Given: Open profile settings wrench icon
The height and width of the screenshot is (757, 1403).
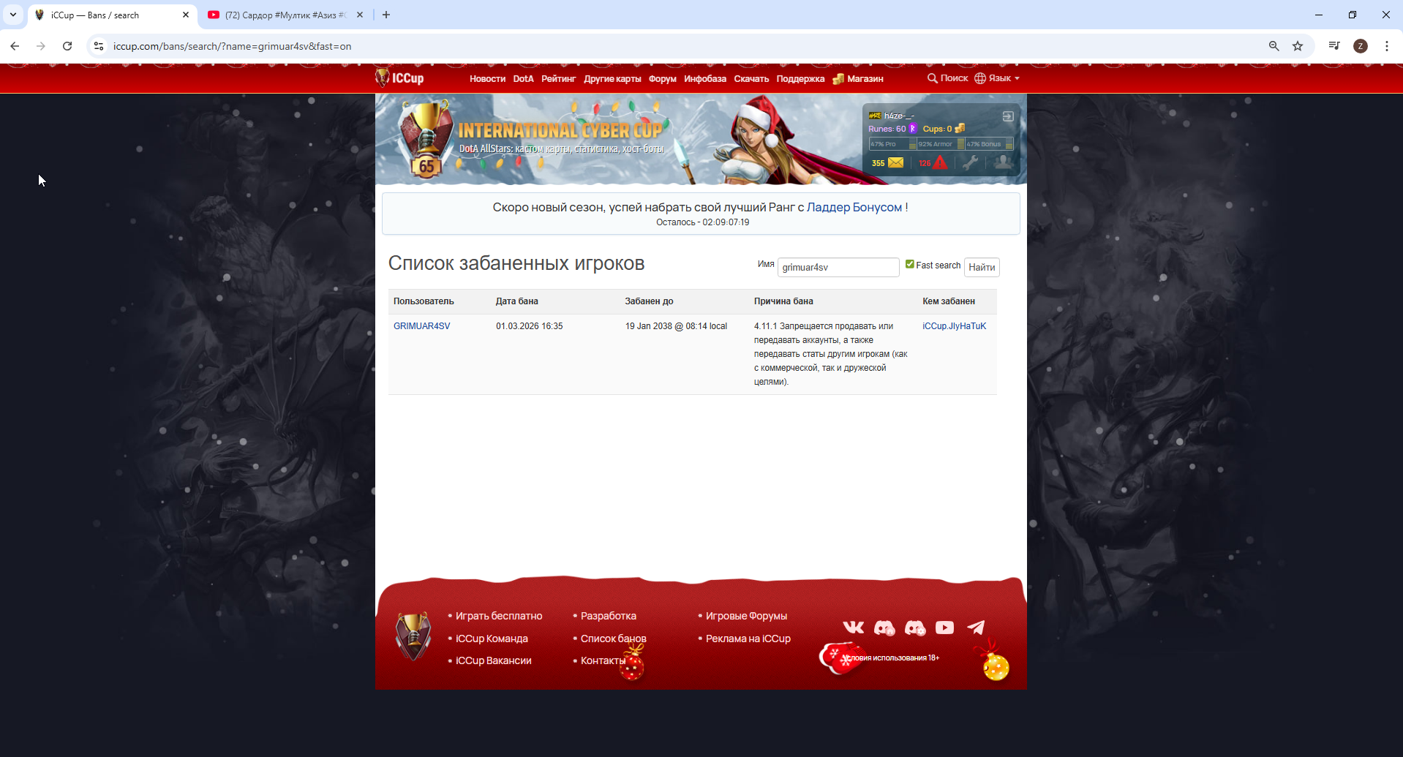Looking at the screenshot, I should [x=971, y=162].
